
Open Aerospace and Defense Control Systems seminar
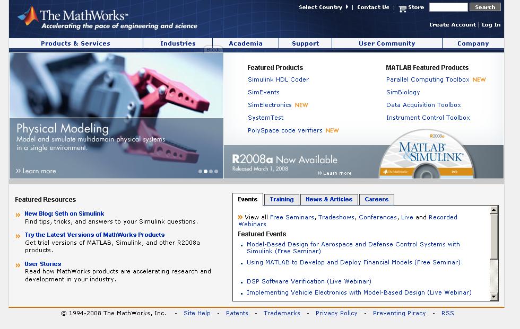point(353,247)
